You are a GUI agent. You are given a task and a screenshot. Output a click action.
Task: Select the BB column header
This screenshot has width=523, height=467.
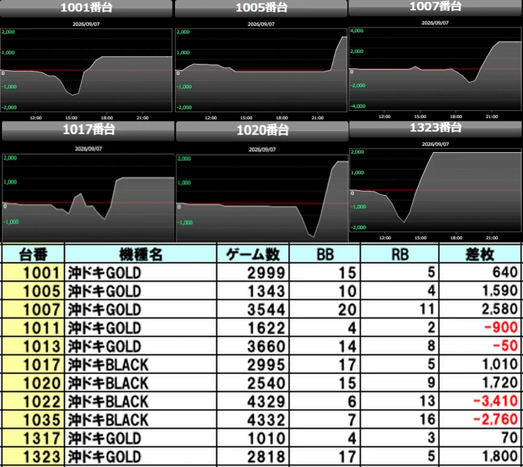pyautogui.click(x=325, y=255)
